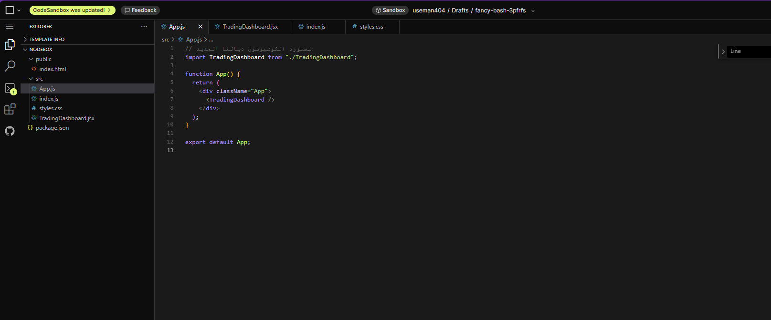This screenshot has width=771, height=320.
Task: Click the src breadcrumb above the editor
Action: [166, 40]
